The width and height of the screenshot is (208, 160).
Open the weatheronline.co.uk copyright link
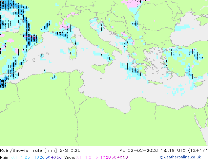(180, 157)
